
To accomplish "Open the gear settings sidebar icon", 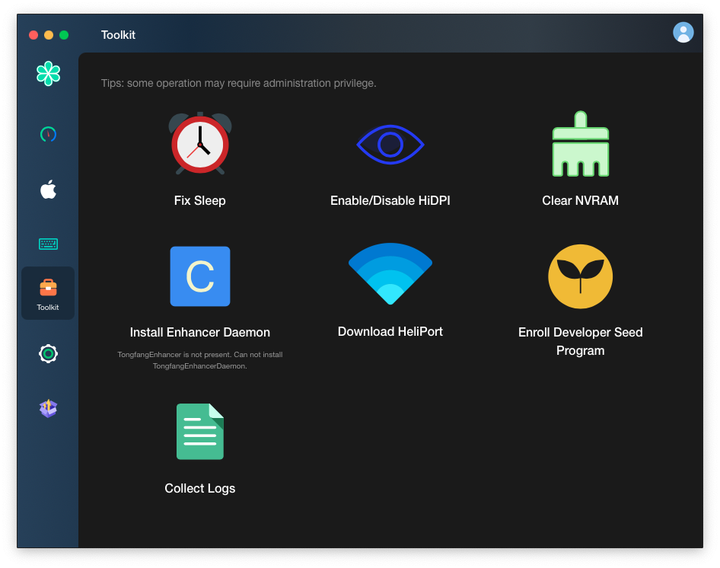I will click(48, 353).
